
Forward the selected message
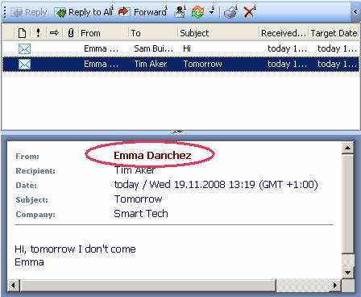143,12
